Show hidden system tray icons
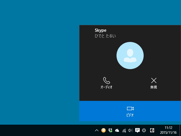 97,130
